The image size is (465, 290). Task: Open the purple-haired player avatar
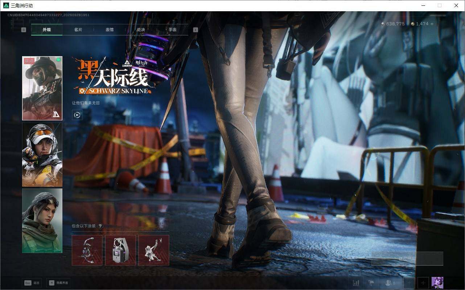coord(437,283)
